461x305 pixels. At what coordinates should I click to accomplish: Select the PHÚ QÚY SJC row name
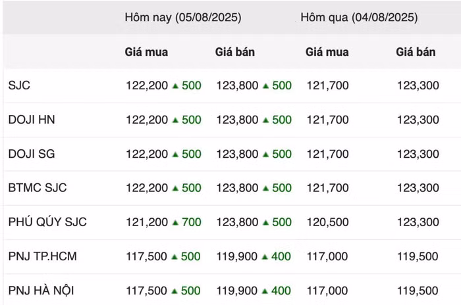[x=47, y=222]
